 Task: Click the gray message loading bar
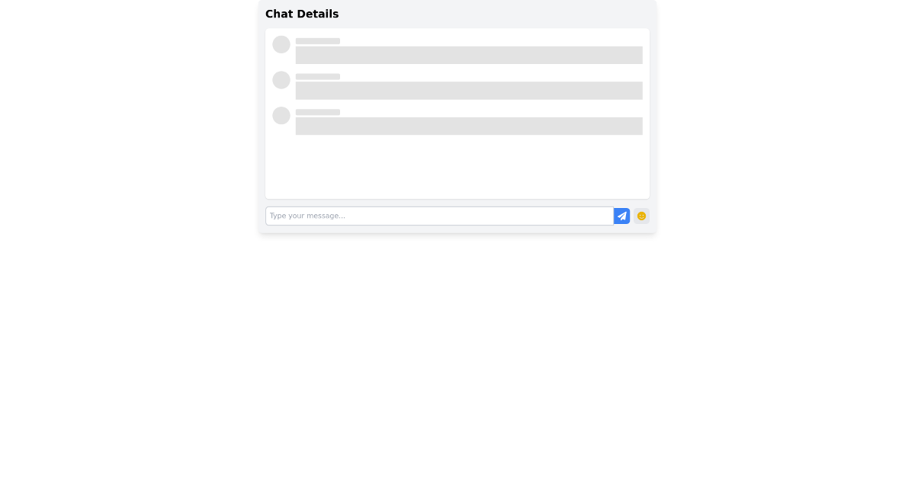pyautogui.click(x=468, y=55)
